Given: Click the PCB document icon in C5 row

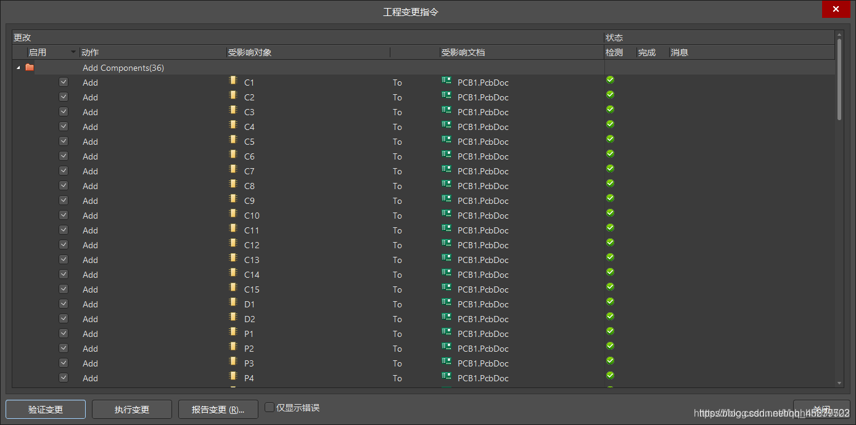Looking at the screenshot, I should (x=447, y=140).
